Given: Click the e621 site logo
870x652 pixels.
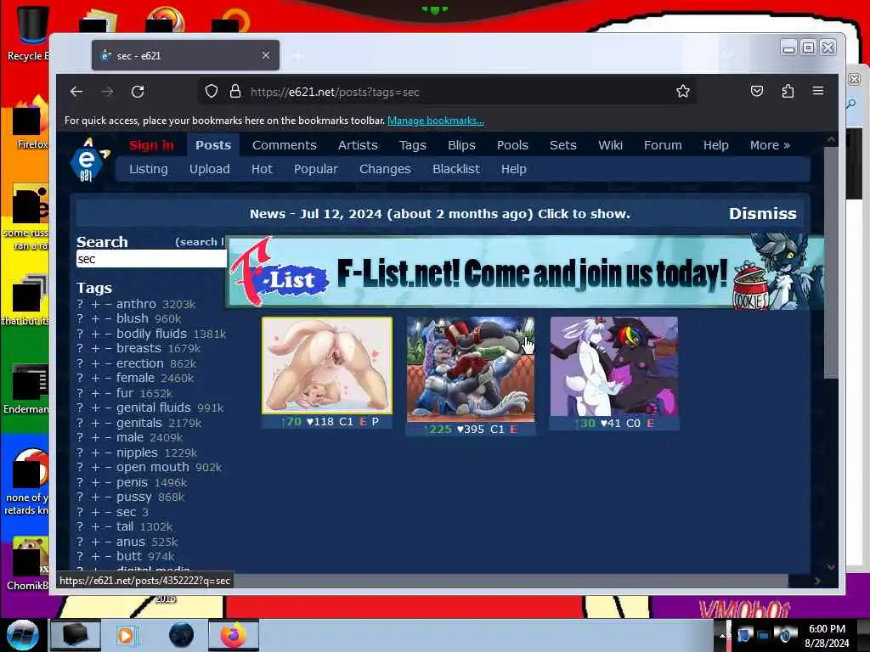Looking at the screenshot, I should coord(88,160).
